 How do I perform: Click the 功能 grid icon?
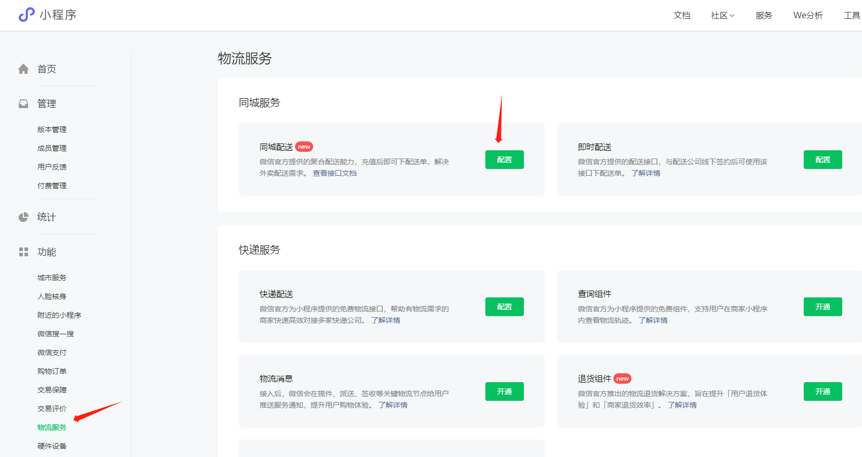tap(23, 252)
